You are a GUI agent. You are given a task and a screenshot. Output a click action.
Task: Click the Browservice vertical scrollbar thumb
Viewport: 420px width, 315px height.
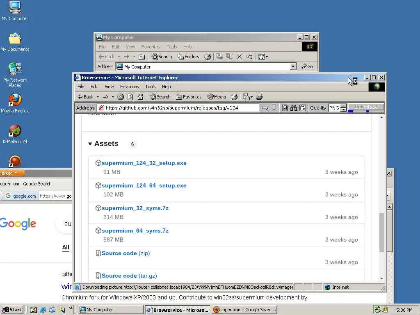tap(381, 232)
